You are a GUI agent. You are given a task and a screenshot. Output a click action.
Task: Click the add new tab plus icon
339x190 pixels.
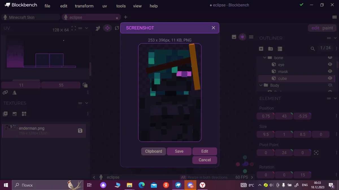tap(126, 17)
